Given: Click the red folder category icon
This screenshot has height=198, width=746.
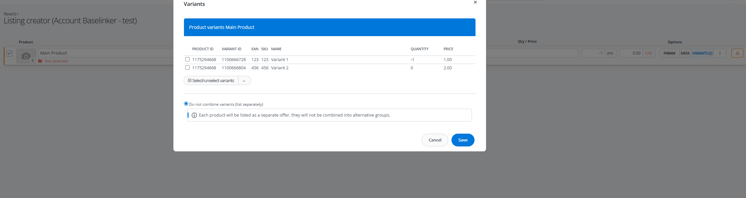Looking at the screenshot, I should (40, 61).
